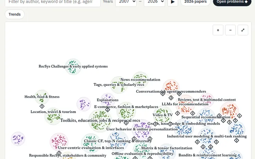Open the '2' diamond at end of 'diversity'
Image resolution: width=255 pixels, height=159 pixels.
coord(150,139)
